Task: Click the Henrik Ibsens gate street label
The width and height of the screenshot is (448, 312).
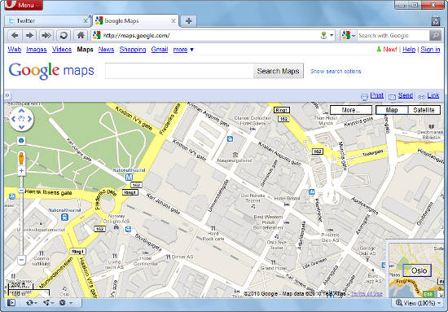Action: click(48, 192)
